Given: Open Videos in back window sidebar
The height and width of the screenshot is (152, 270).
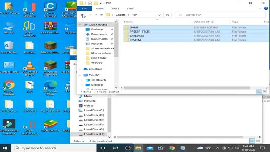Looking at the screenshot, I should point(89,106).
